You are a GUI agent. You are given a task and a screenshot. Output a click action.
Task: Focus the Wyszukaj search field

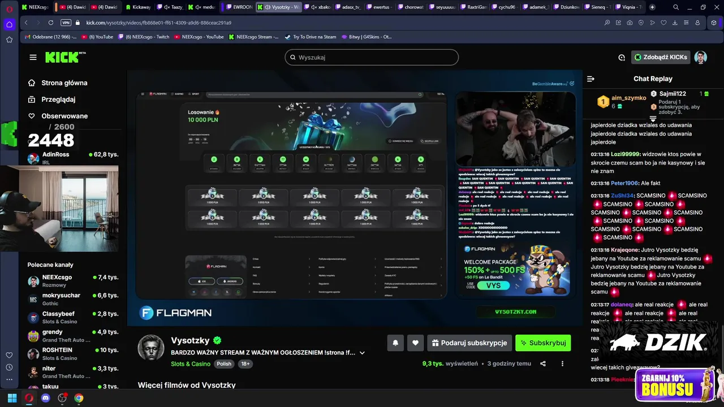coord(372,57)
